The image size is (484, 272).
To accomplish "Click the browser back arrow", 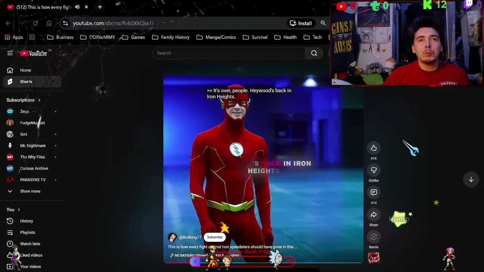I will click(8, 23).
